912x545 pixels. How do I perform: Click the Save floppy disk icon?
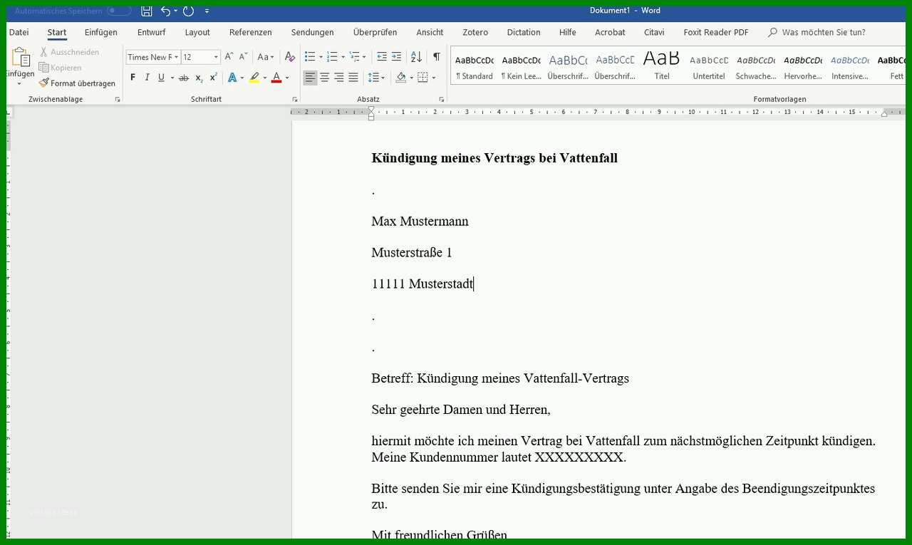(147, 11)
